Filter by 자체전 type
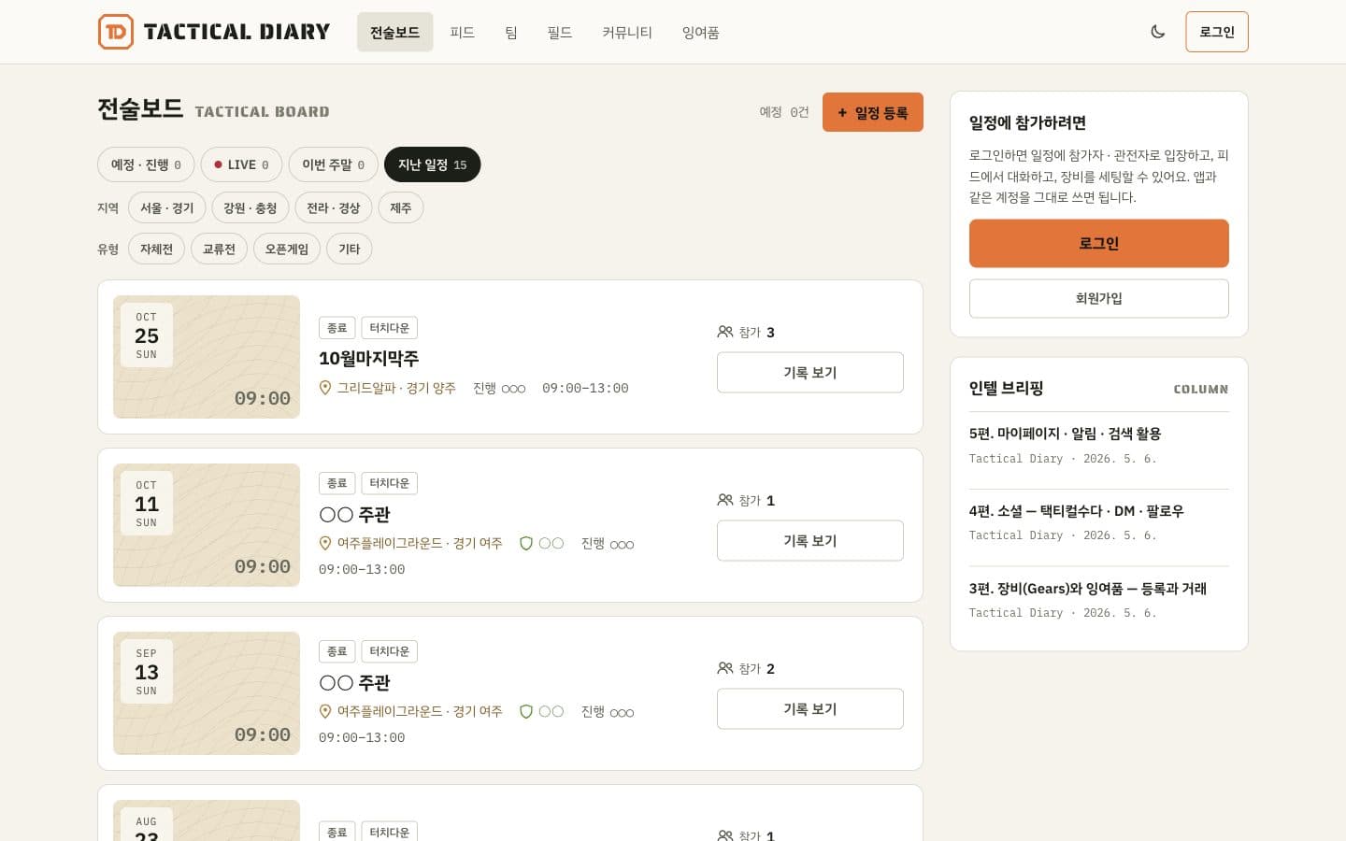1346x841 pixels. (x=156, y=249)
